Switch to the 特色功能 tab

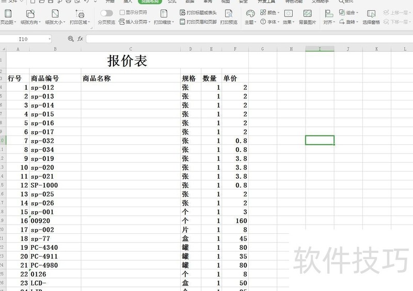tap(294, 2)
